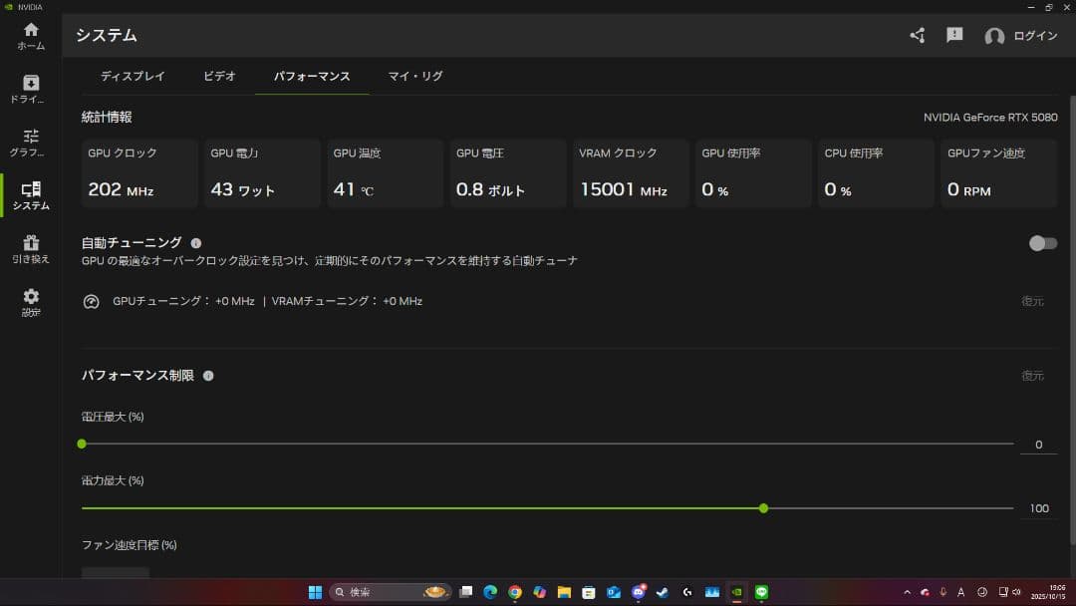Select the グラフィックス sidebar icon
This screenshot has width=1076, height=606.
click(30, 142)
